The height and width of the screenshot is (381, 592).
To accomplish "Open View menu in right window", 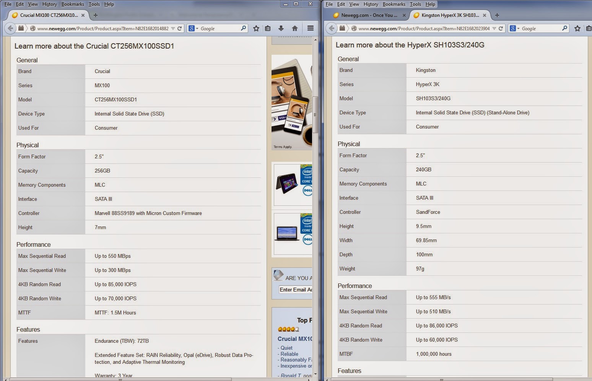I will click(x=354, y=4).
